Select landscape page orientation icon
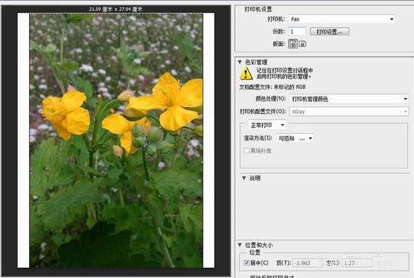This screenshot has height=278, width=414. pyautogui.click(x=302, y=43)
